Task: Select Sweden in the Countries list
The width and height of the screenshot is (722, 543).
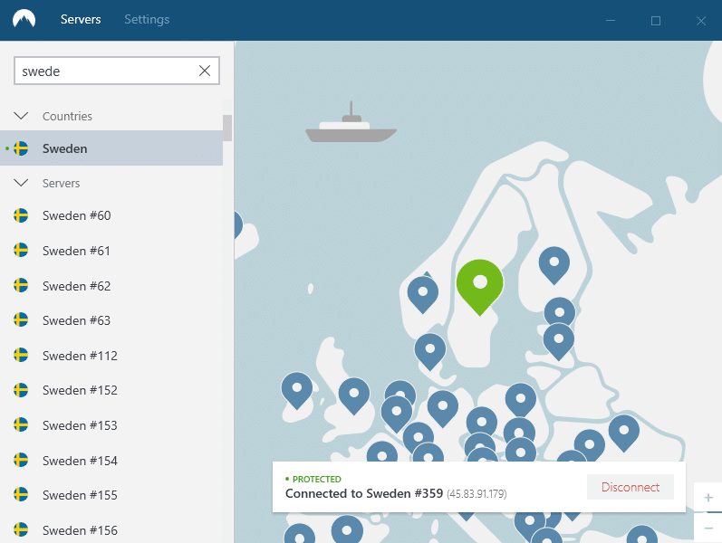Action: (111, 148)
